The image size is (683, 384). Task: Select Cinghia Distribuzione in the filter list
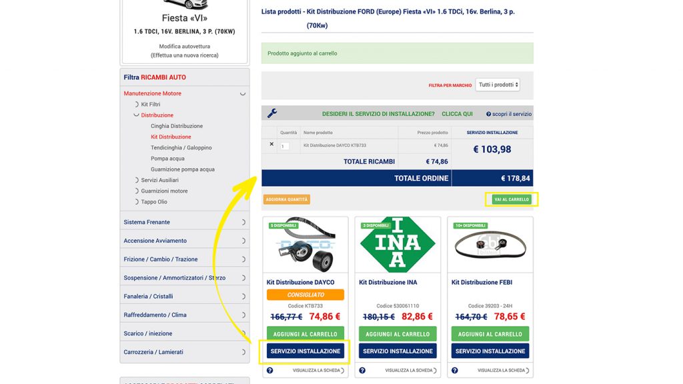click(x=176, y=126)
